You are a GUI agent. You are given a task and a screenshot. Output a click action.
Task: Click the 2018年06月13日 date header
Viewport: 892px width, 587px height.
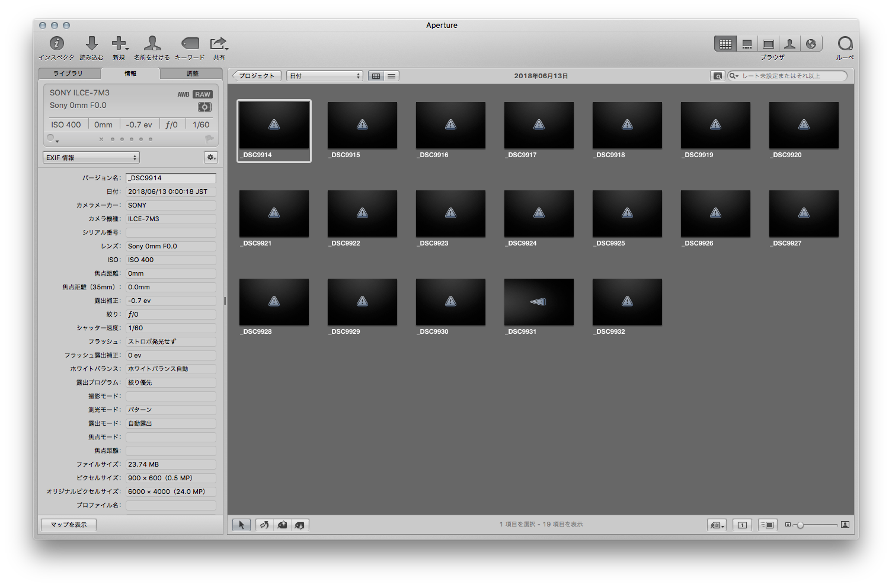[541, 76]
